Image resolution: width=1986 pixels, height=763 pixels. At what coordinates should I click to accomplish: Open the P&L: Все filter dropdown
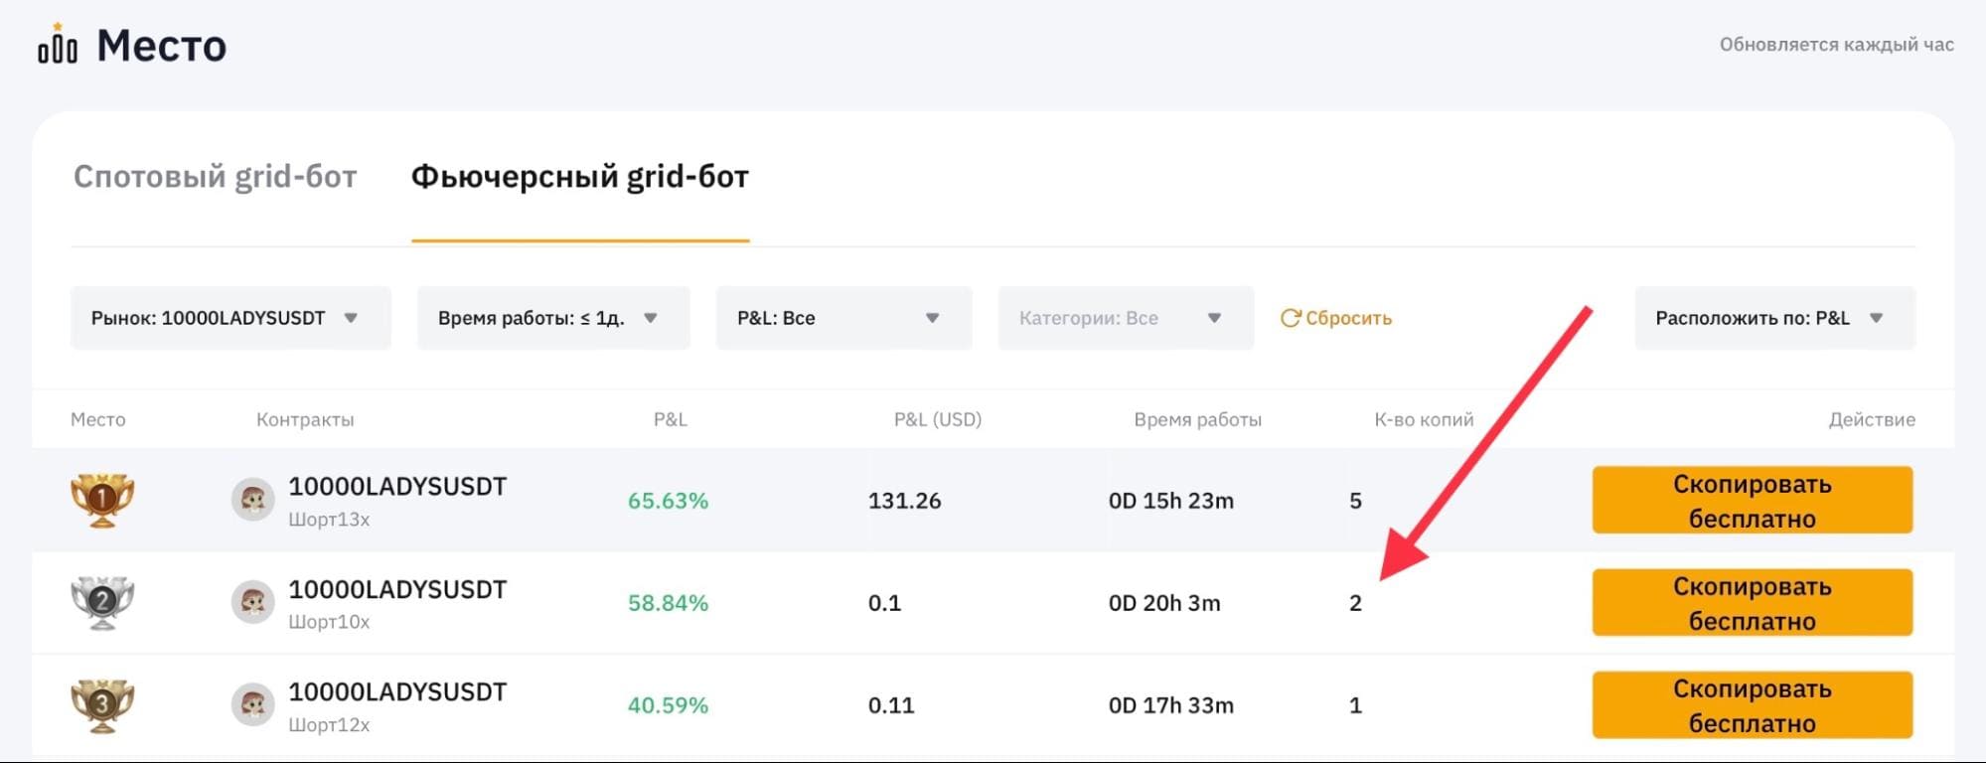click(843, 318)
